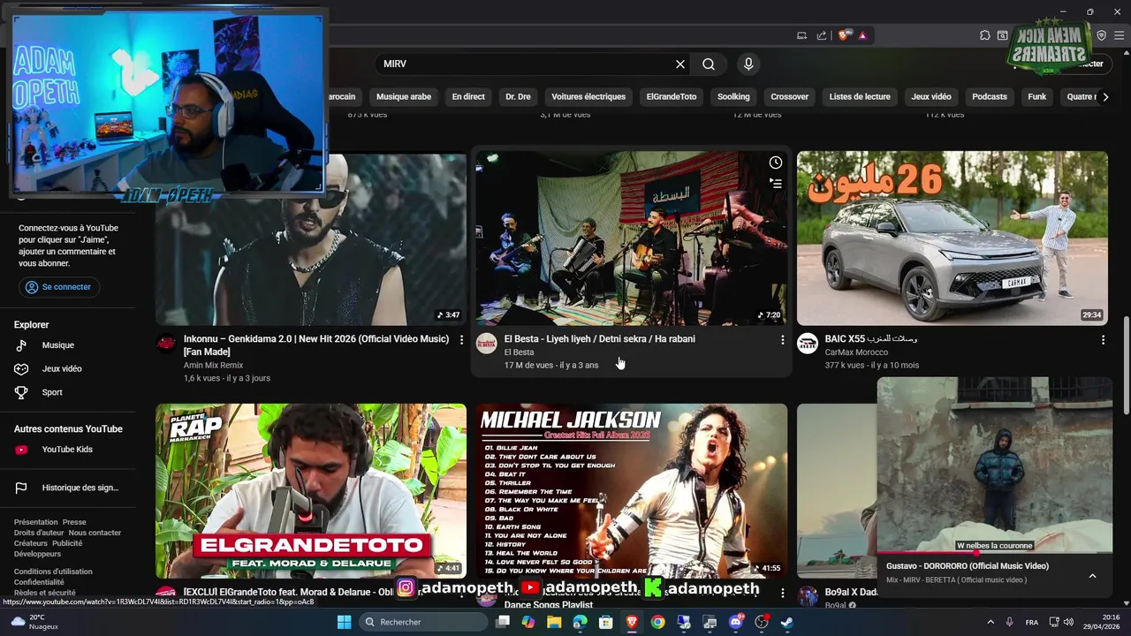The width and height of the screenshot is (1131, 636).
Task: Expand the miniplayer playlist chevron
Action: [x=1092, y=576]
